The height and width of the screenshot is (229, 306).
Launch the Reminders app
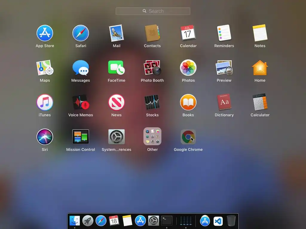click(x=224, y=33)
